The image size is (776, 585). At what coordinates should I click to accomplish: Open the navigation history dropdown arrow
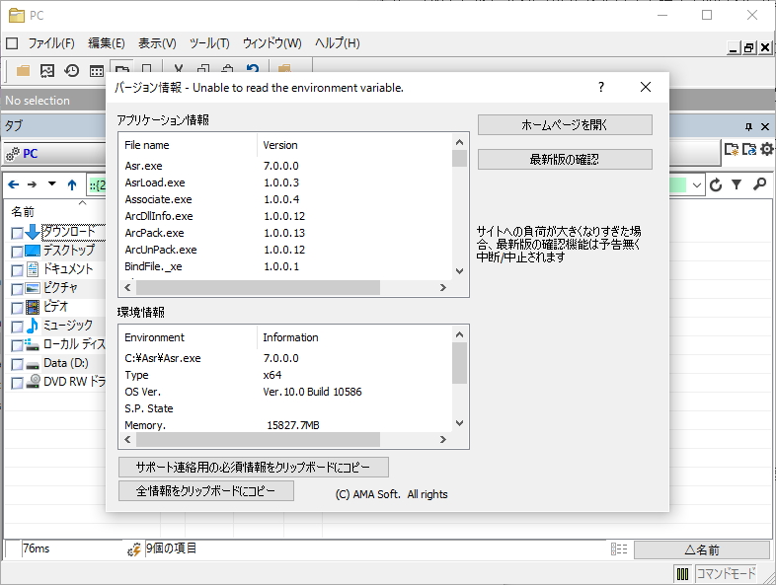tap(52, 183)
